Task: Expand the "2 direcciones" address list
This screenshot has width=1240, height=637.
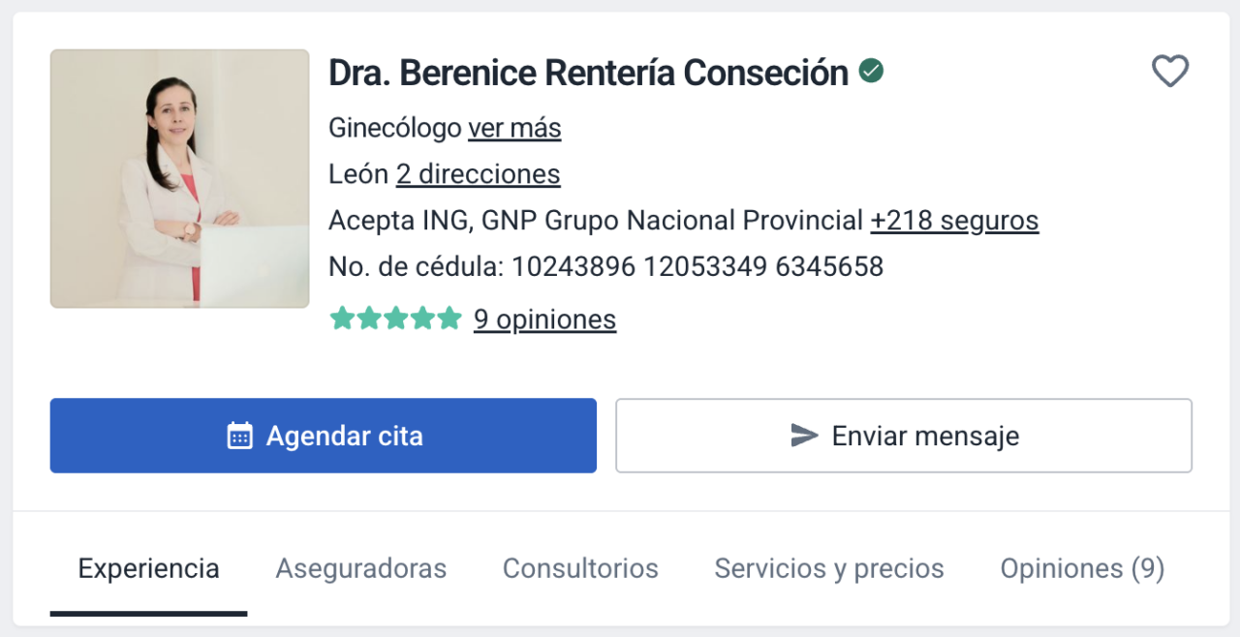Action: 478,174
